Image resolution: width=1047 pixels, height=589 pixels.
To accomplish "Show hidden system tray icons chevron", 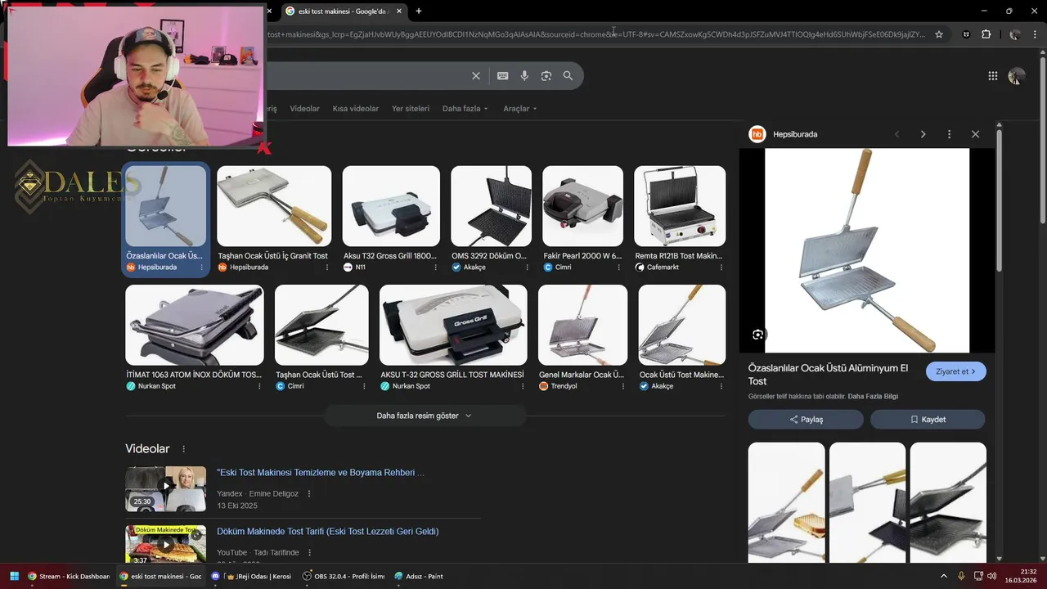I will pyautogui.click(x=943, y=576).
